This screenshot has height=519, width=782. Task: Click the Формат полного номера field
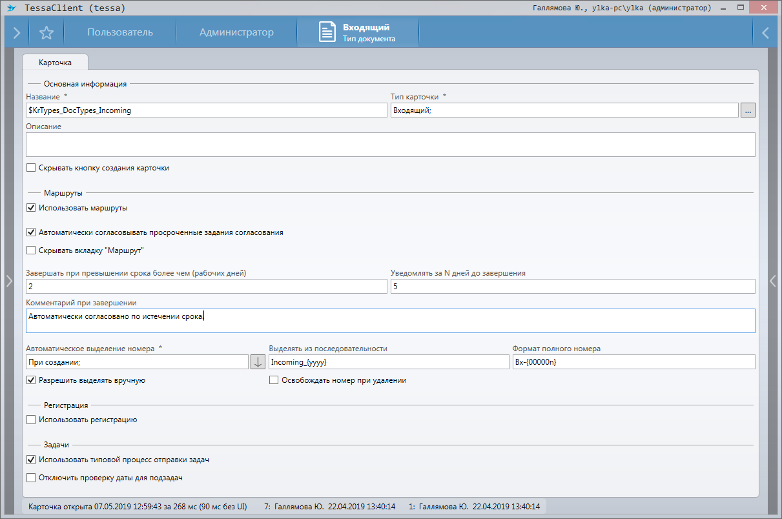click(633, 361)
